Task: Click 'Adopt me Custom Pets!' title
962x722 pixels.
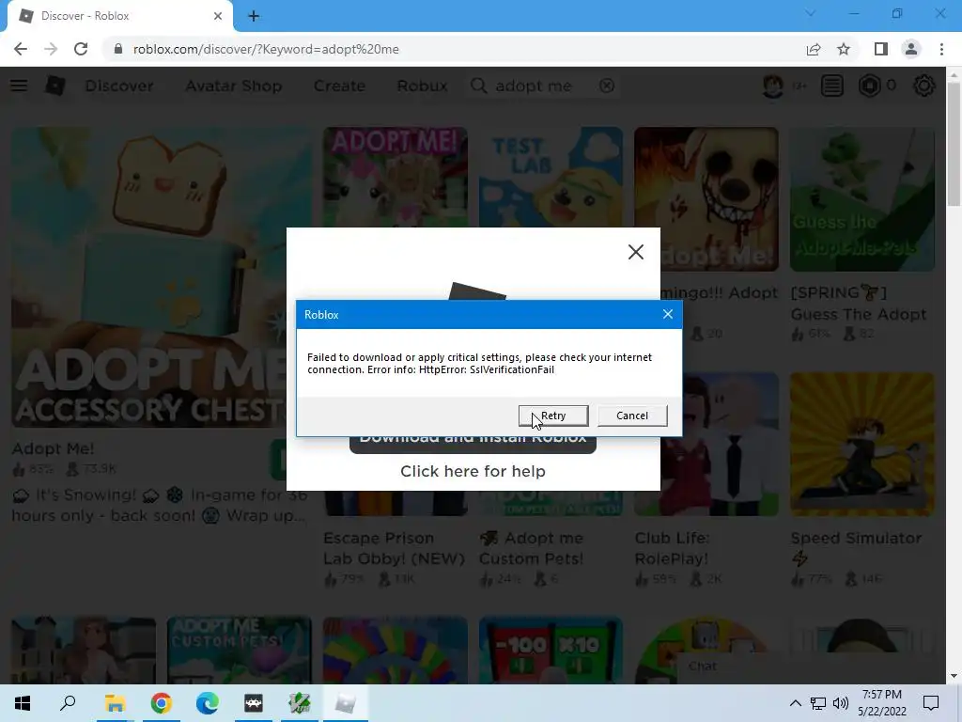Action: pos(532,548)
